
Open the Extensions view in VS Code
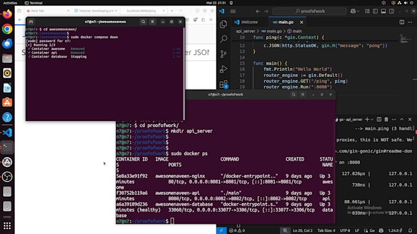tap(223, 84)
